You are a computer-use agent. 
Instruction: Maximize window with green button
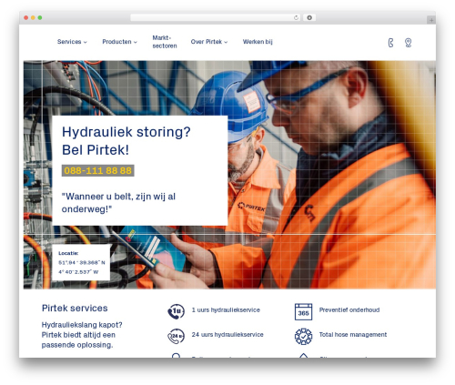[x=40, y=18]
